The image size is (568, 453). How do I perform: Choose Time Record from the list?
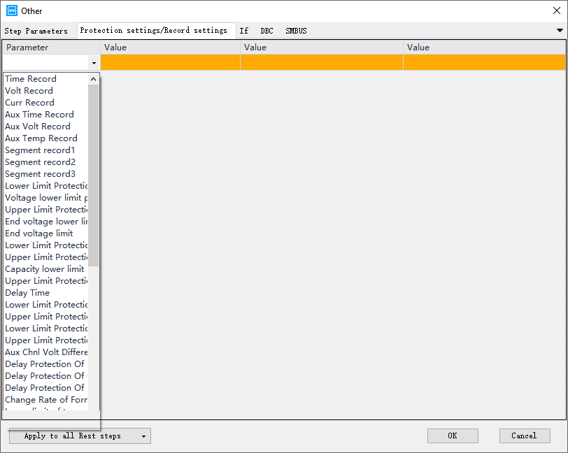(x=31, y=79)
